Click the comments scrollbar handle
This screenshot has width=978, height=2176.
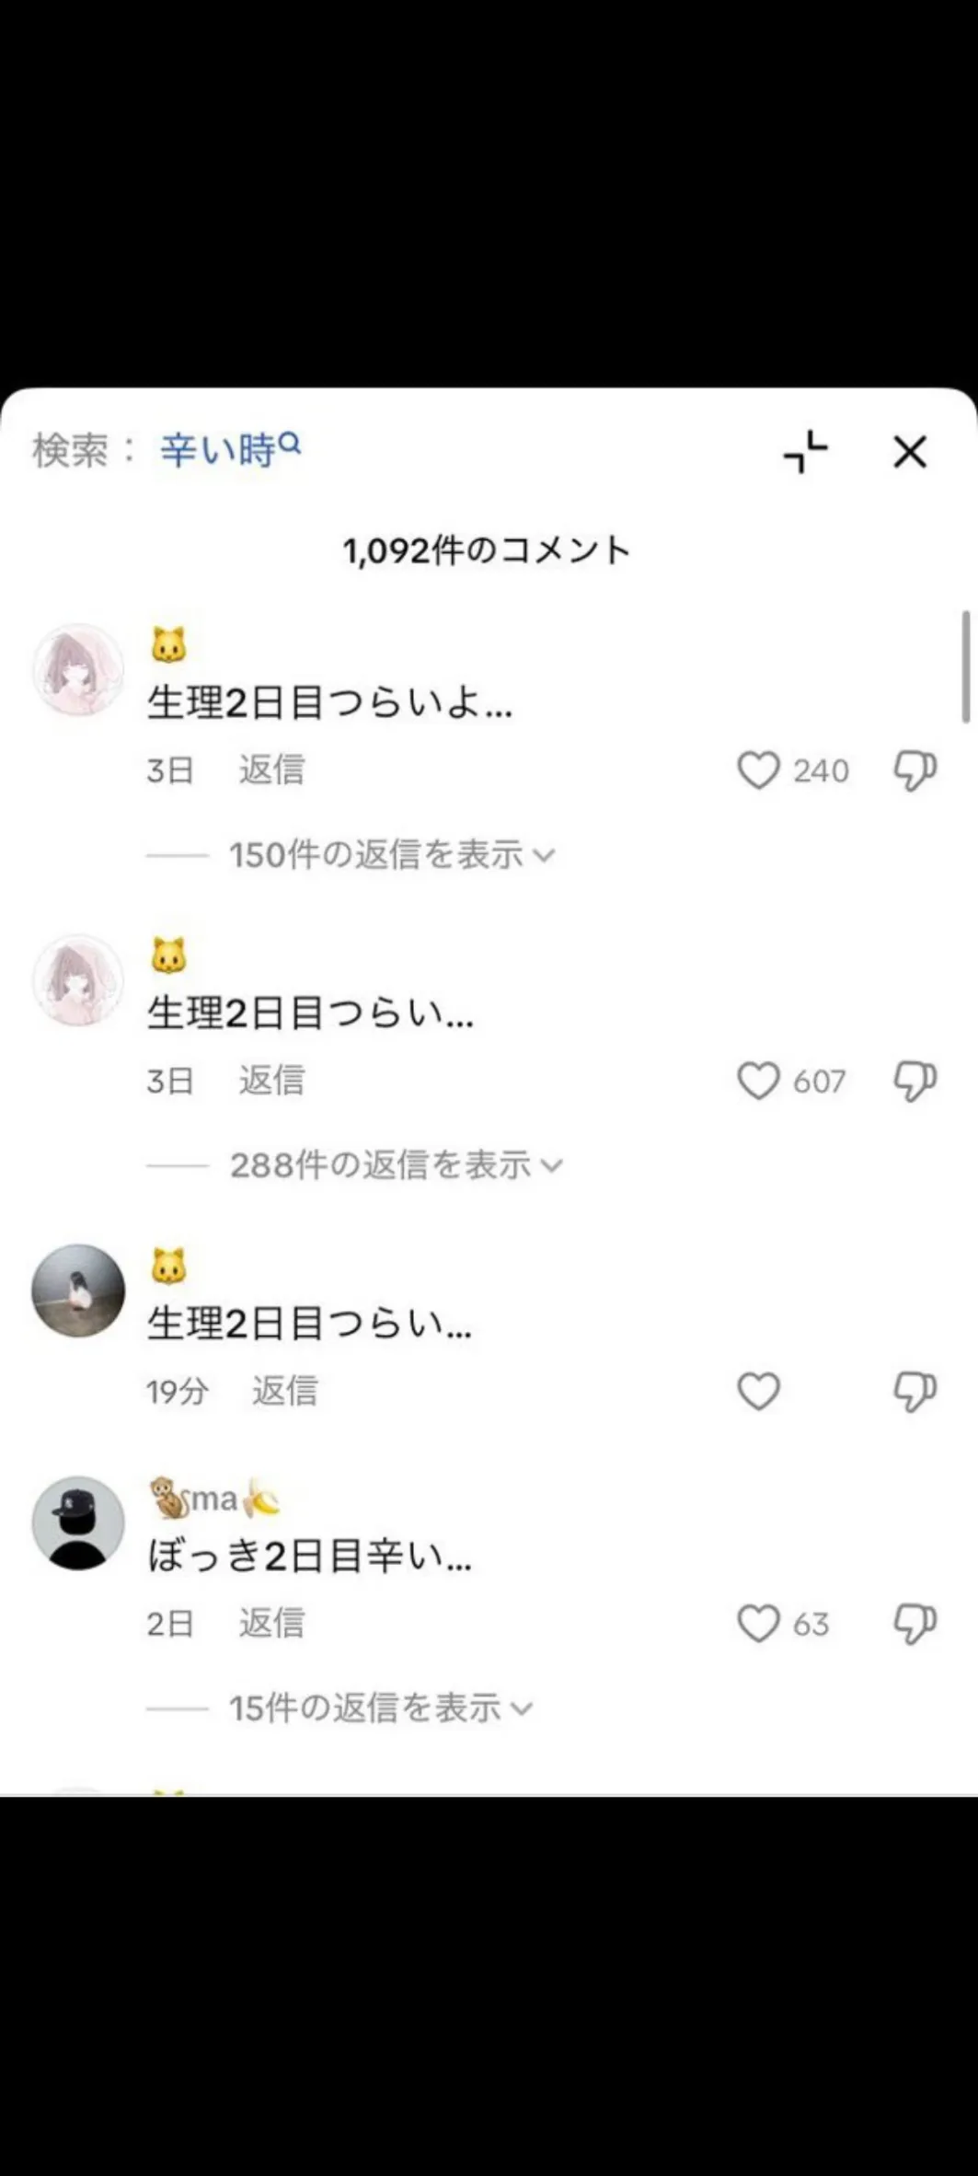966,666
